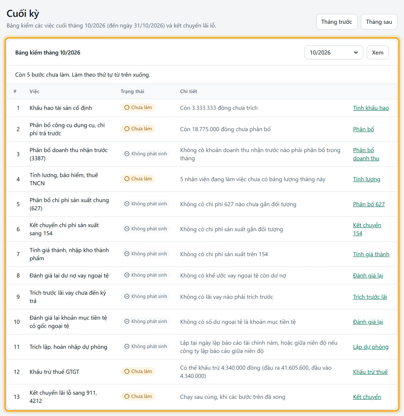
Task: Click Không phát sinh status for dư nợ vay ngoại tệ
Action: click(x=145, y=275)
